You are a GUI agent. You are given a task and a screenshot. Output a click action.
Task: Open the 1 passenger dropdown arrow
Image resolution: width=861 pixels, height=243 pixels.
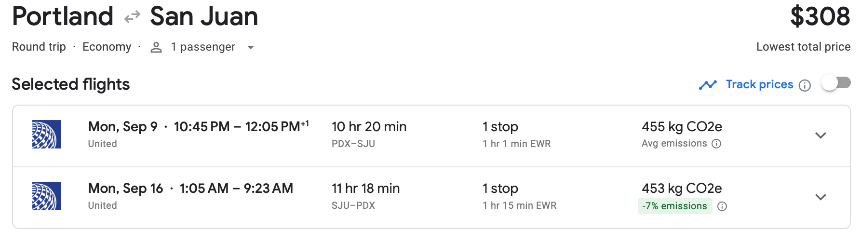point(250,47)
